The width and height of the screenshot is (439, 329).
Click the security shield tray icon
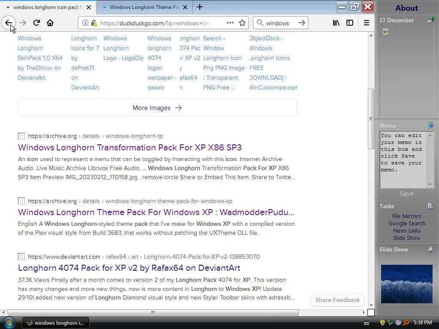click(382, 323)
